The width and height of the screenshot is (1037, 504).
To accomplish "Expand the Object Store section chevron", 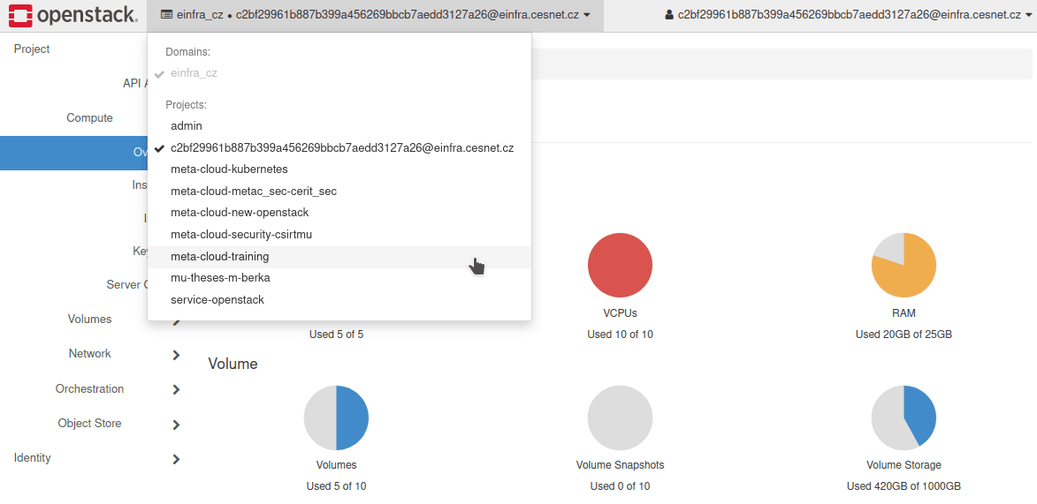I will [x=176, y=425].
